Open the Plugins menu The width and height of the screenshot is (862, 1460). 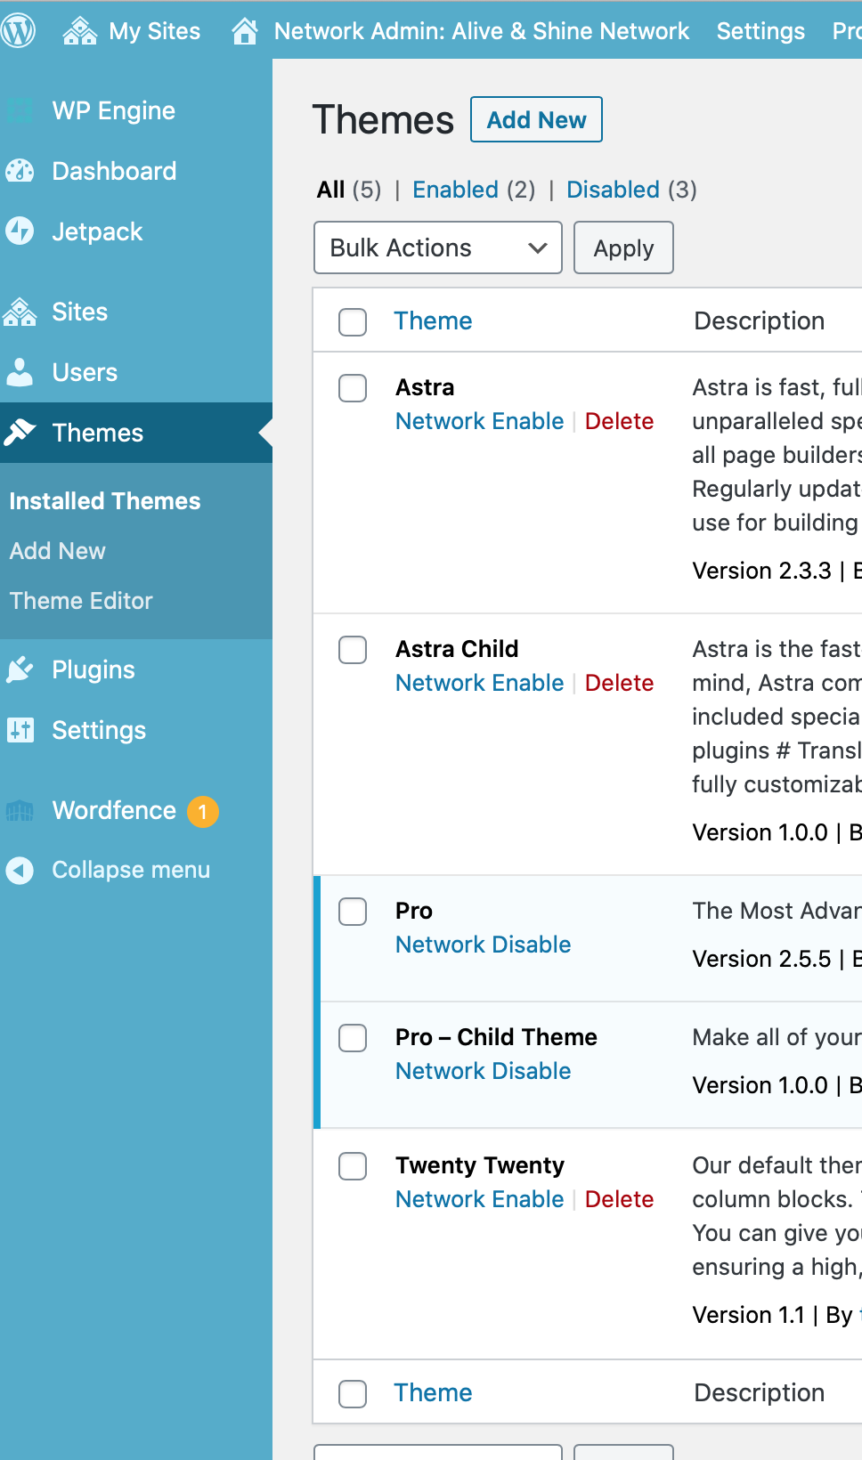point(94,669)
